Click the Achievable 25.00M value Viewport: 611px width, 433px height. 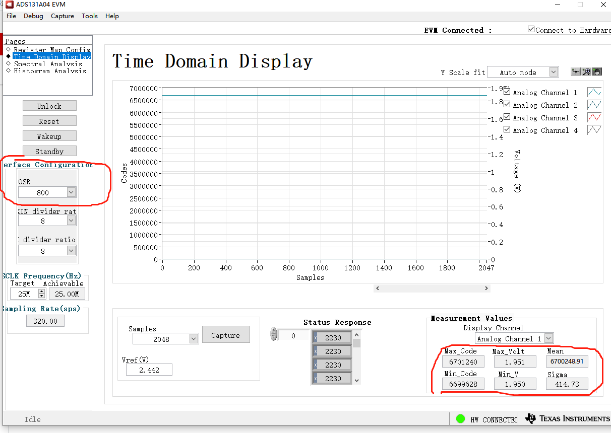coord(67,294)
